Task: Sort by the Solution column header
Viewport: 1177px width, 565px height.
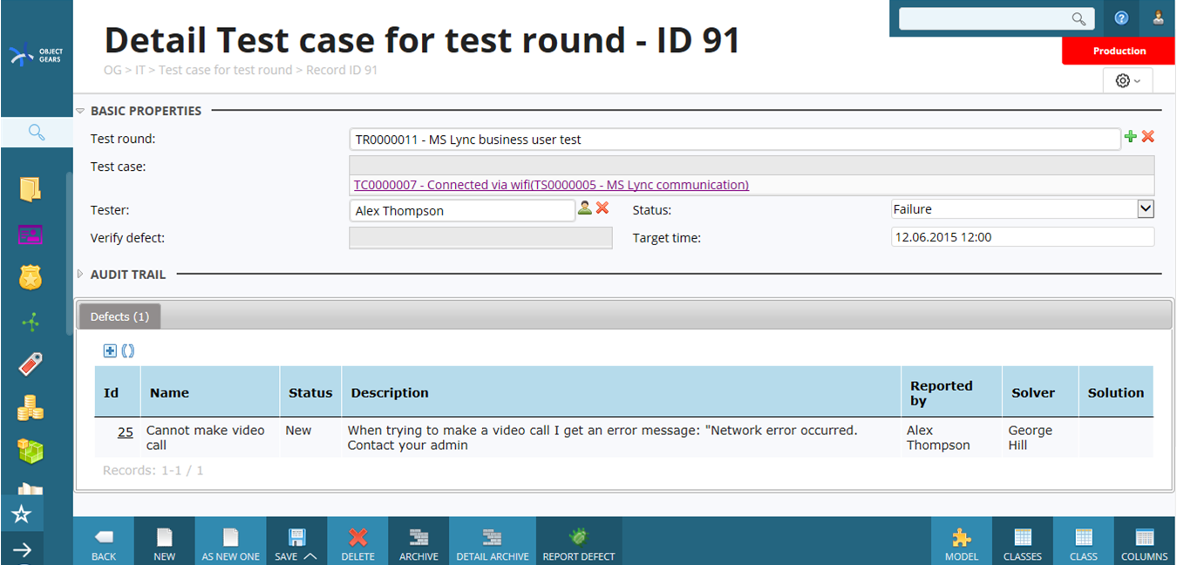Action: [1116, 392]
